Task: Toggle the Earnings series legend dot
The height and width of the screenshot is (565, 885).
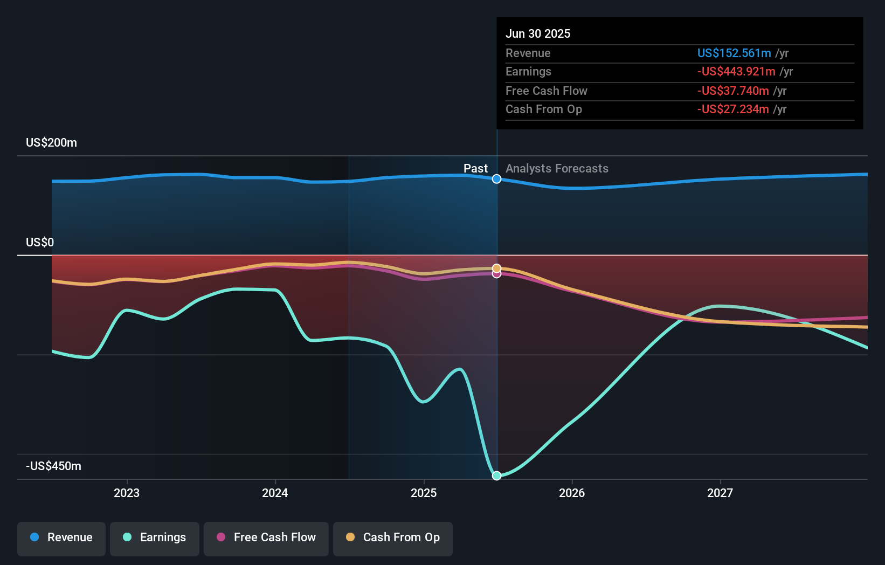Action: tap(126, 538)
